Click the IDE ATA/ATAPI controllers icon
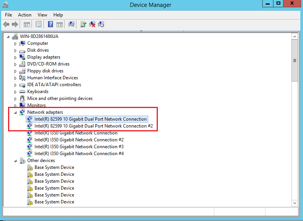This screenshot has width=303, height=221. 22,85
